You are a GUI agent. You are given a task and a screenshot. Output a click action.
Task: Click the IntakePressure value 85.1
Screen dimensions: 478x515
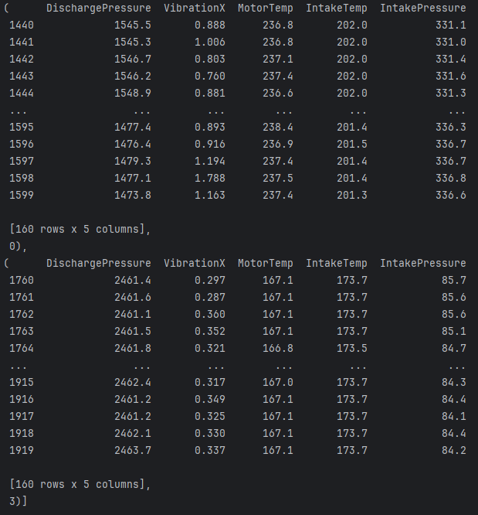[x=453, y=331]
